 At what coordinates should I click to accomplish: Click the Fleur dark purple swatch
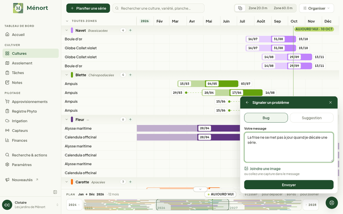(x=72, y=119)
